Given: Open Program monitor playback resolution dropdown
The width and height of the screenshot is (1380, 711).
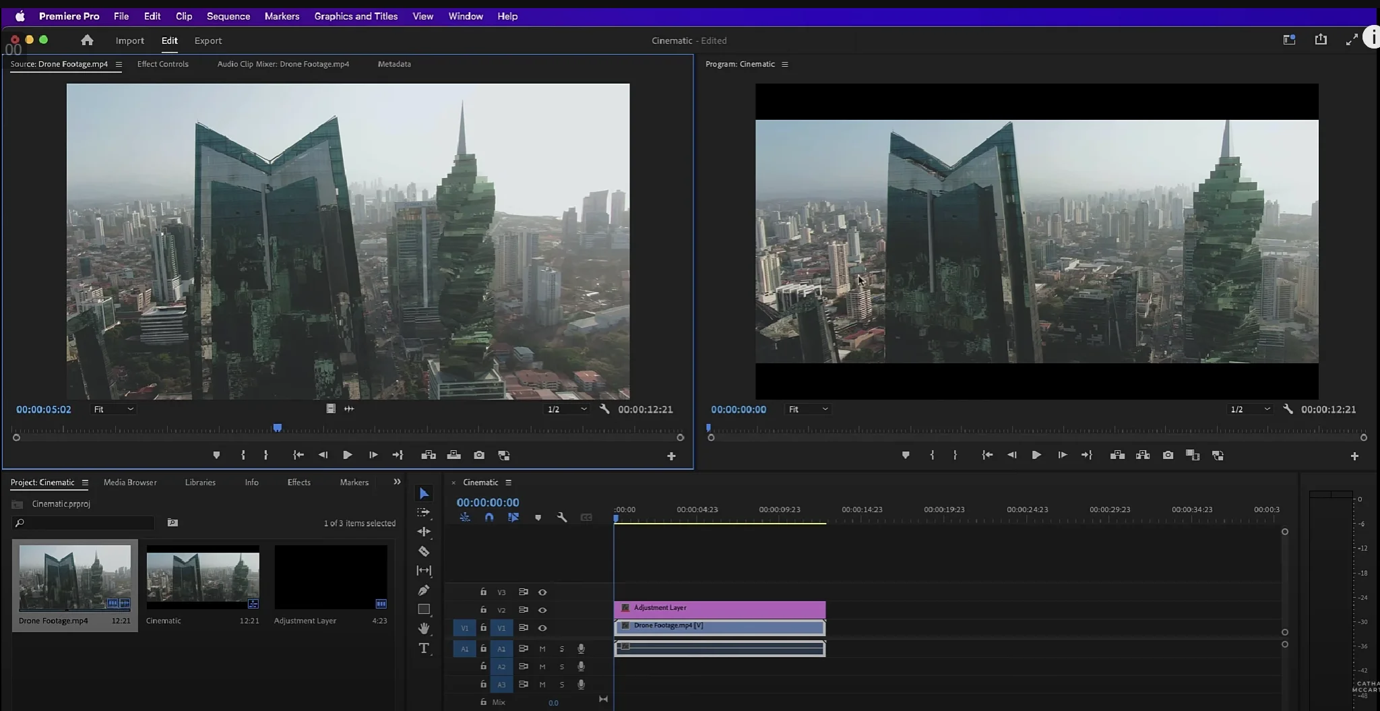Looking at the screenshot, I should point(1250,409).
